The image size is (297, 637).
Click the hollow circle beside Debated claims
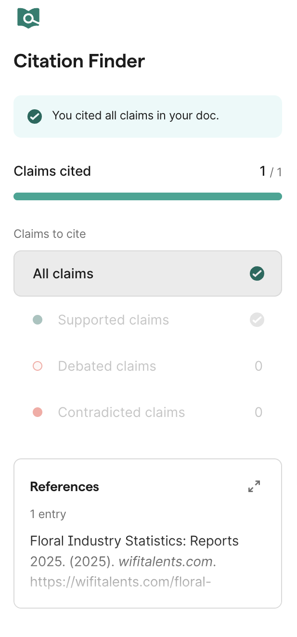(x=37, y=366)
